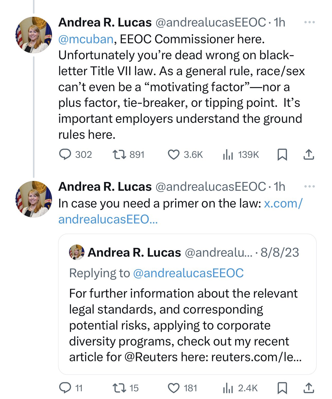Image resolution: width=332 pixels, height=399 pixels.
Task: Reply to the first tweet with 302 replies
Action: point(65,155)
